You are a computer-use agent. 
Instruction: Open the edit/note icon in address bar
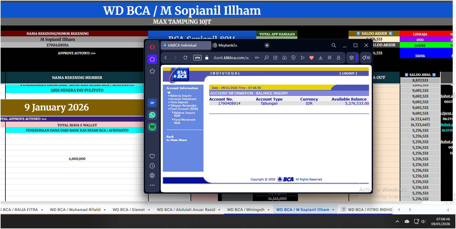coord(275,58)
